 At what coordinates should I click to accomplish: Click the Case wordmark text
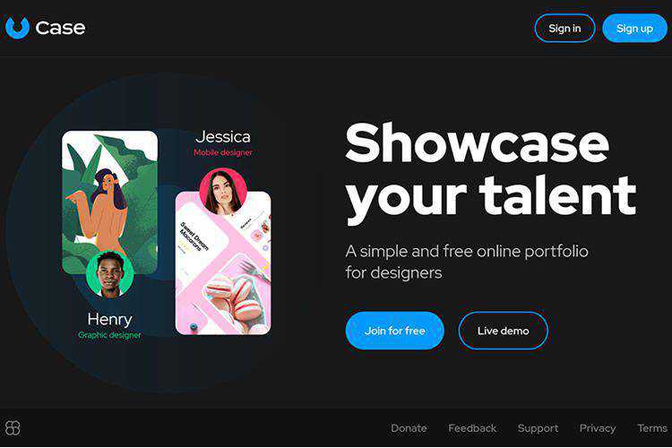pyautogui.click(x=60, y=29)
